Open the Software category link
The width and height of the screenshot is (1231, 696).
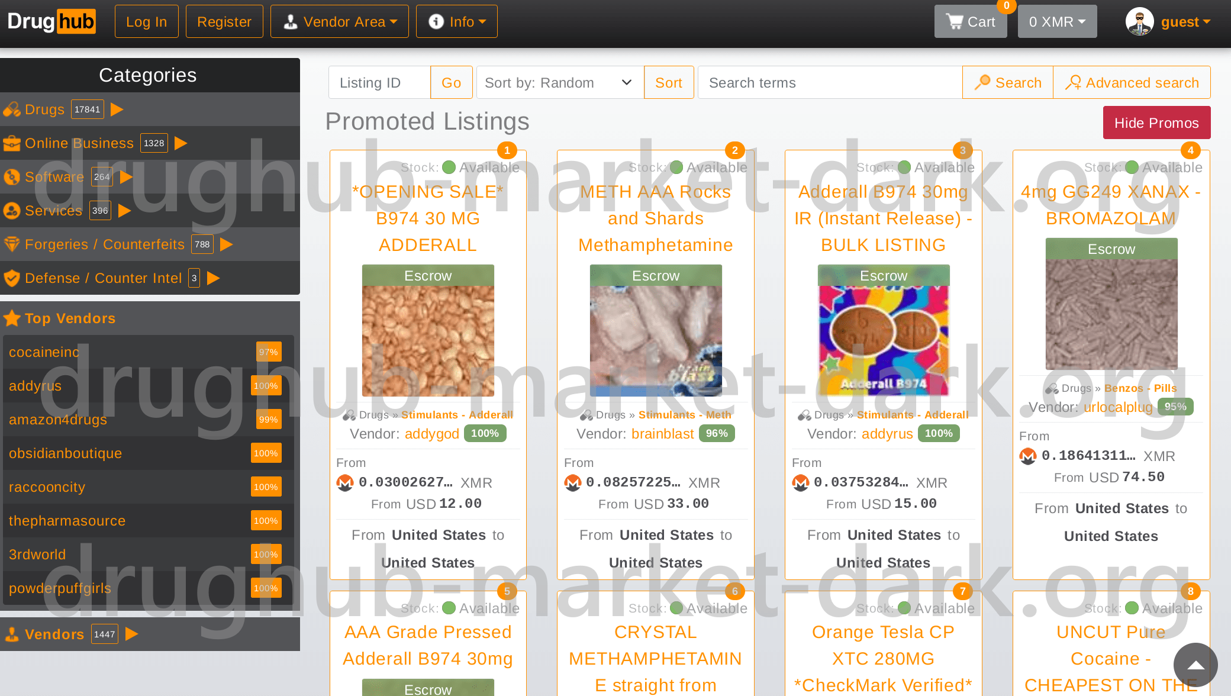54,177
